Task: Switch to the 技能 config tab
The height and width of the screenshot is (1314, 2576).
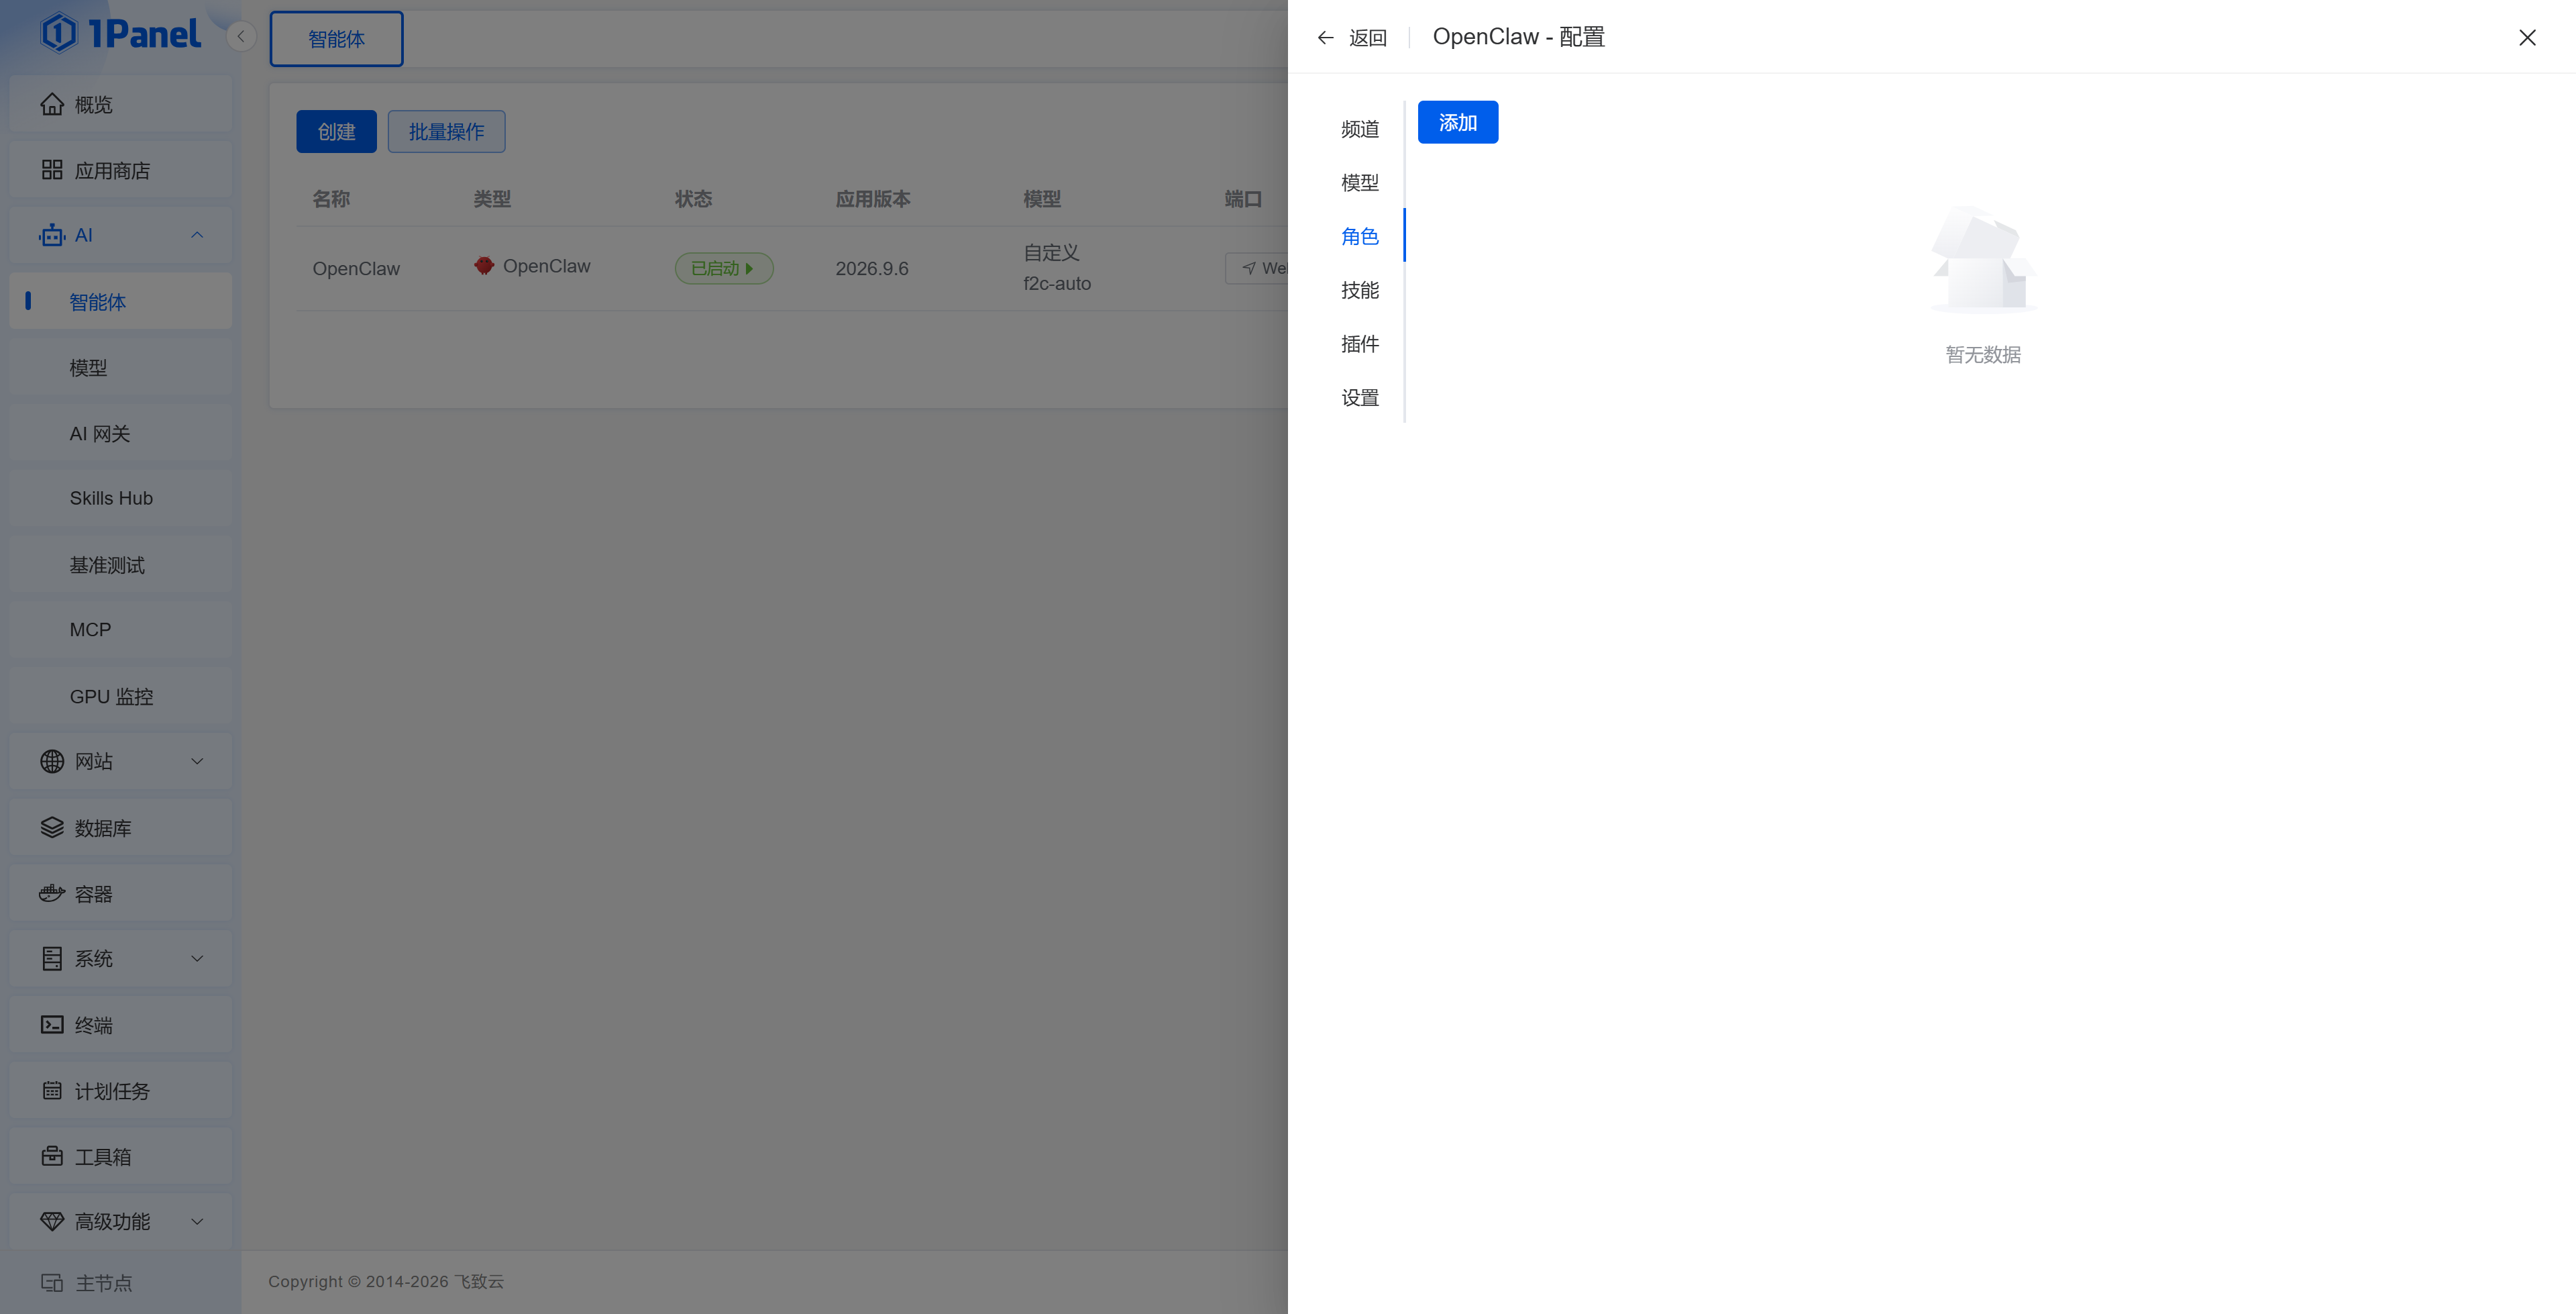Action: click(x=1360, y=290)
